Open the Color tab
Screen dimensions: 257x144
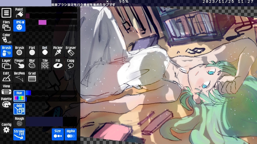(x=6, y=38)
